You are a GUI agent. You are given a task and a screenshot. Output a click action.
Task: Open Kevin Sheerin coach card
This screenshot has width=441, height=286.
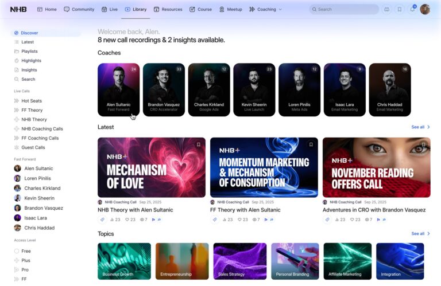tap(254, 89)
